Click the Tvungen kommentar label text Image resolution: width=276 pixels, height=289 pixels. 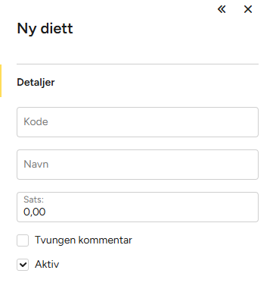(x=83, y=240)
